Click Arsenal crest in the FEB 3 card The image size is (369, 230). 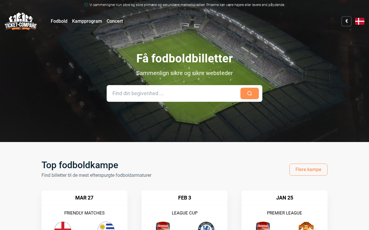[163, 226]
